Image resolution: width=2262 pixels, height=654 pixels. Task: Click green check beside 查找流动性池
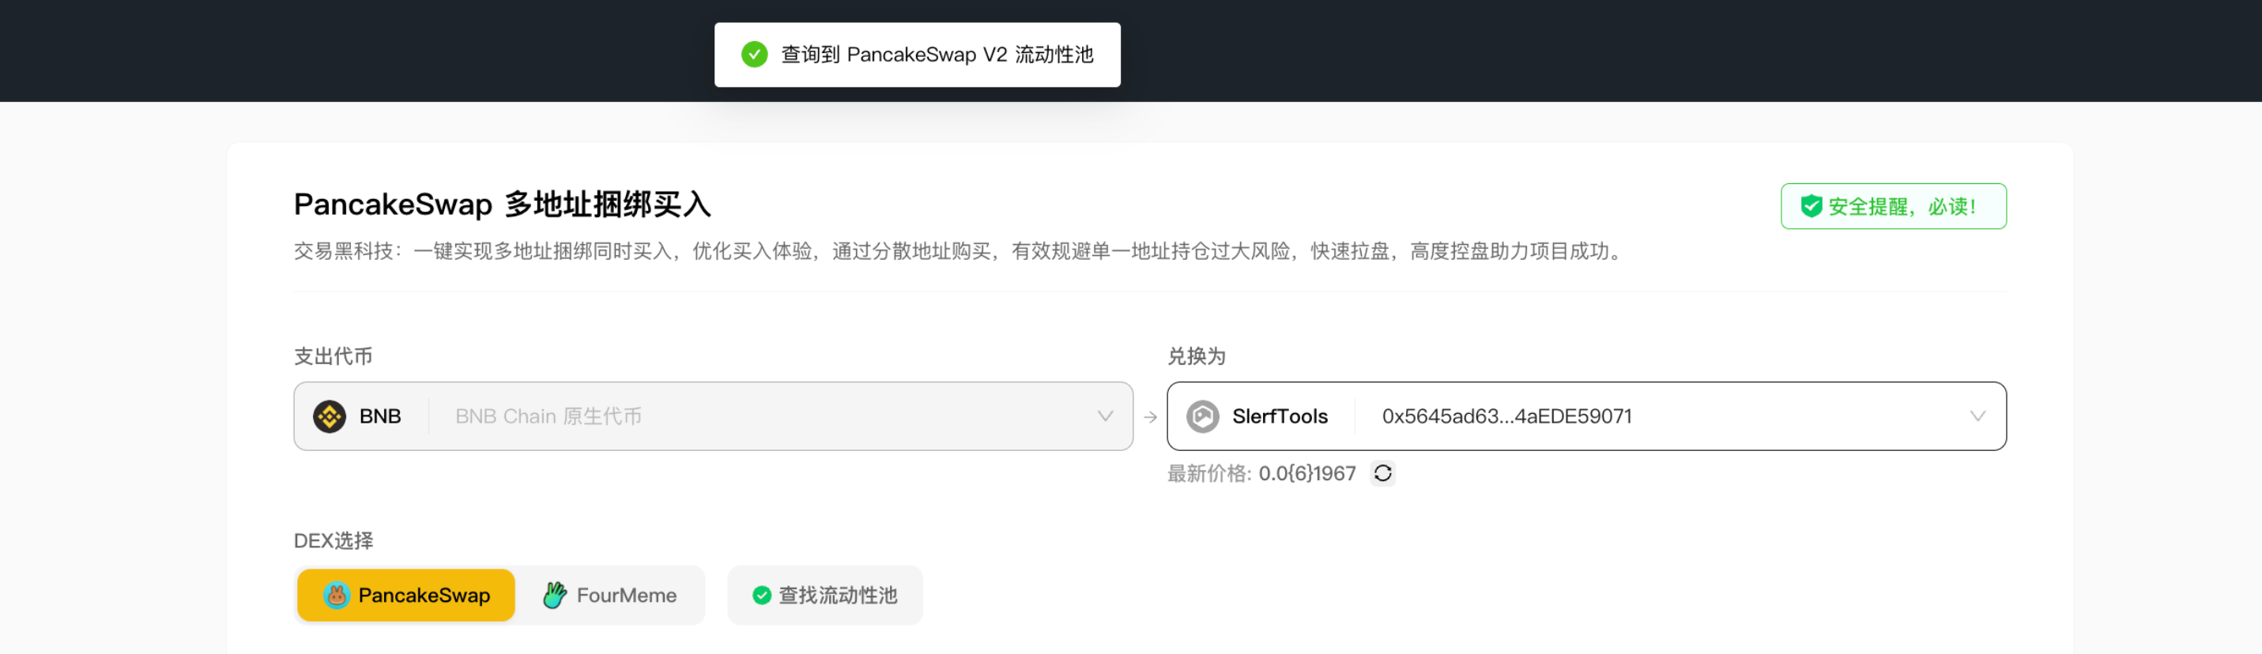[x=761, y=596]
